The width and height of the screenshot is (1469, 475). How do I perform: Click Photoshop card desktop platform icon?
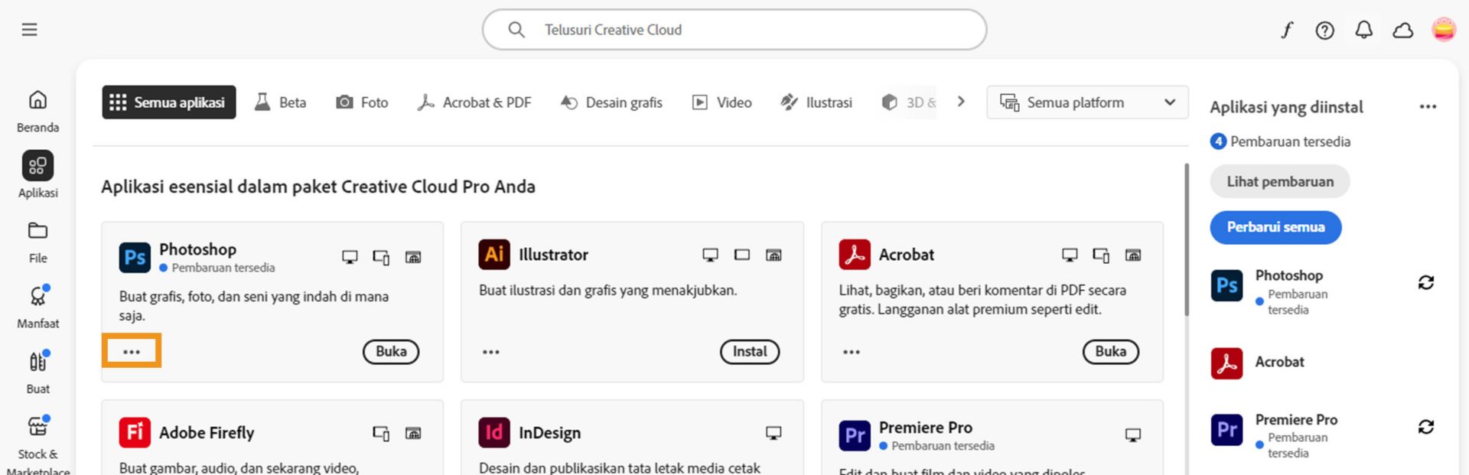350,257
